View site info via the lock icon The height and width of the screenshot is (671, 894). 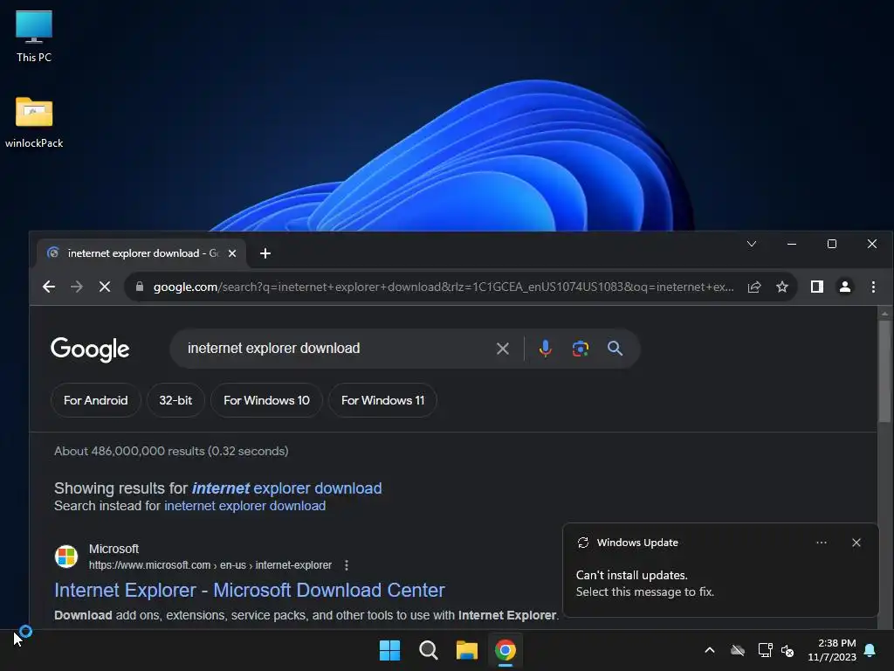click(x=140, y=287)
